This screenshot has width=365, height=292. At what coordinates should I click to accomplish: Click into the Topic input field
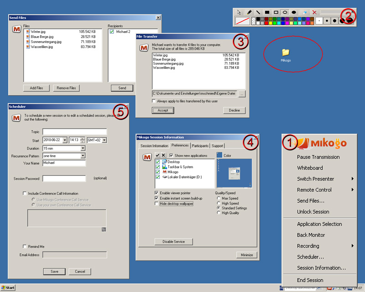tap(75, 131)
